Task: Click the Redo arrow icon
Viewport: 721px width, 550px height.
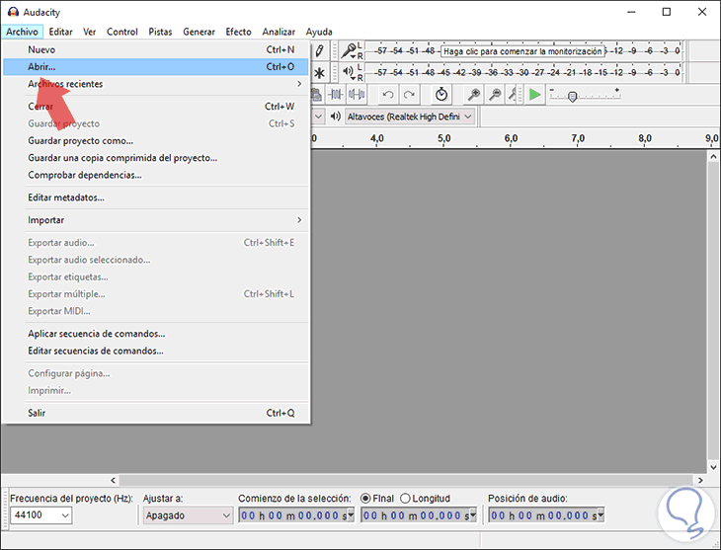Action: 409,95
